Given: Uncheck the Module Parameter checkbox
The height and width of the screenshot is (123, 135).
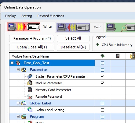Looking at the screenshot, I should pyautogui.click(x=102, y=83).
